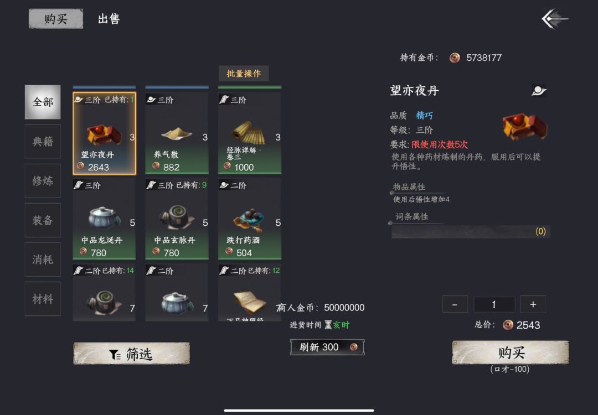Image resolution: width=598 pixels, height=415 pixels.
Task: Filter by 装备 category
Action: pos(43,220)
